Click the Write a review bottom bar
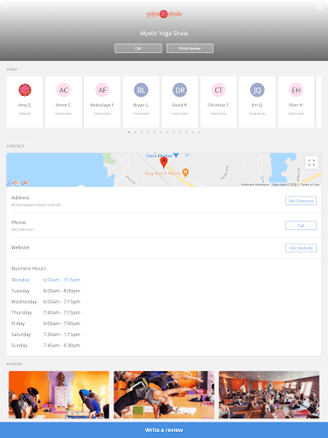This screenshot has height=438, width=328. coord(164,430)
